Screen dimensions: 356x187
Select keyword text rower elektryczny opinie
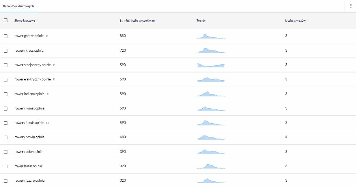click(x=32, y=79)
